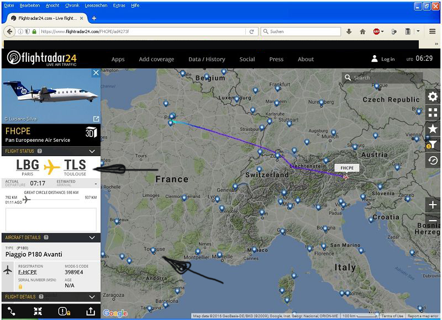442x320 pixels.
Task: Open the 3D view of flight FHCPE
Action: 91,132
